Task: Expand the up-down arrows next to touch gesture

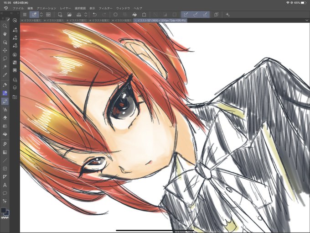Action: (41, 15)
